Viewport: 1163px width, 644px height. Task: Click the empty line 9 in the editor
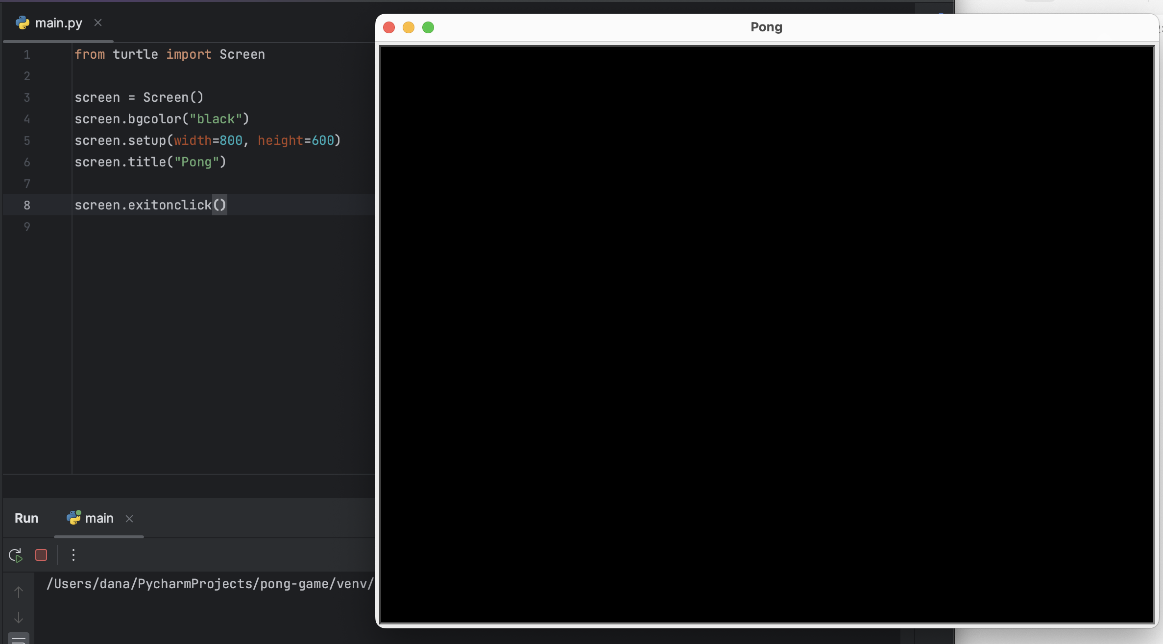tap(223, 227)
